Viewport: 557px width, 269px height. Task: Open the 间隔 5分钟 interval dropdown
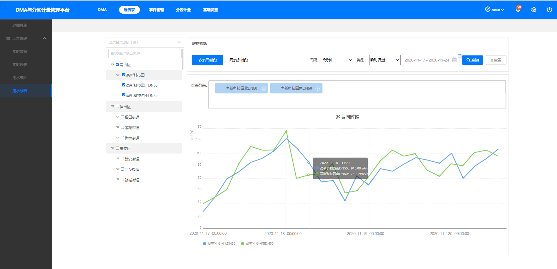click(x=337, y=60)
